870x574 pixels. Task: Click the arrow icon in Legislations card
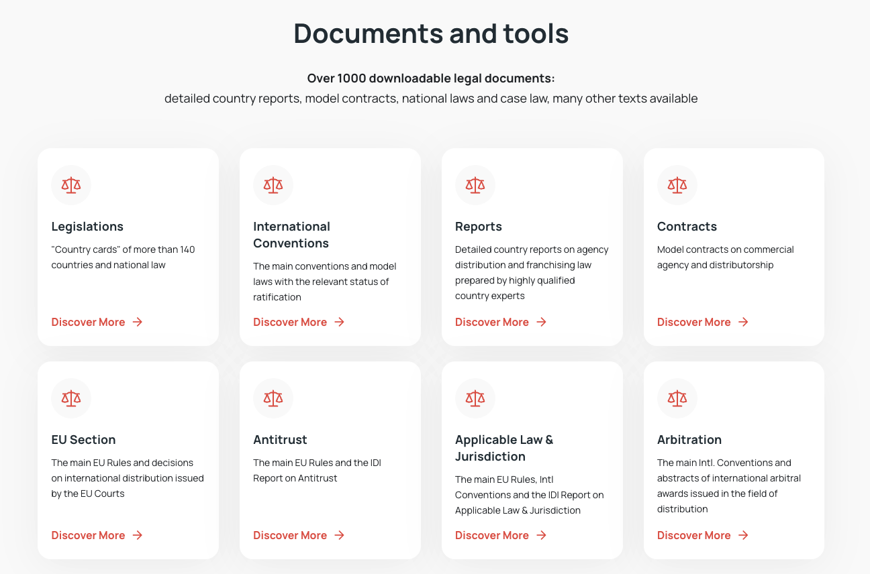[138, 322]
